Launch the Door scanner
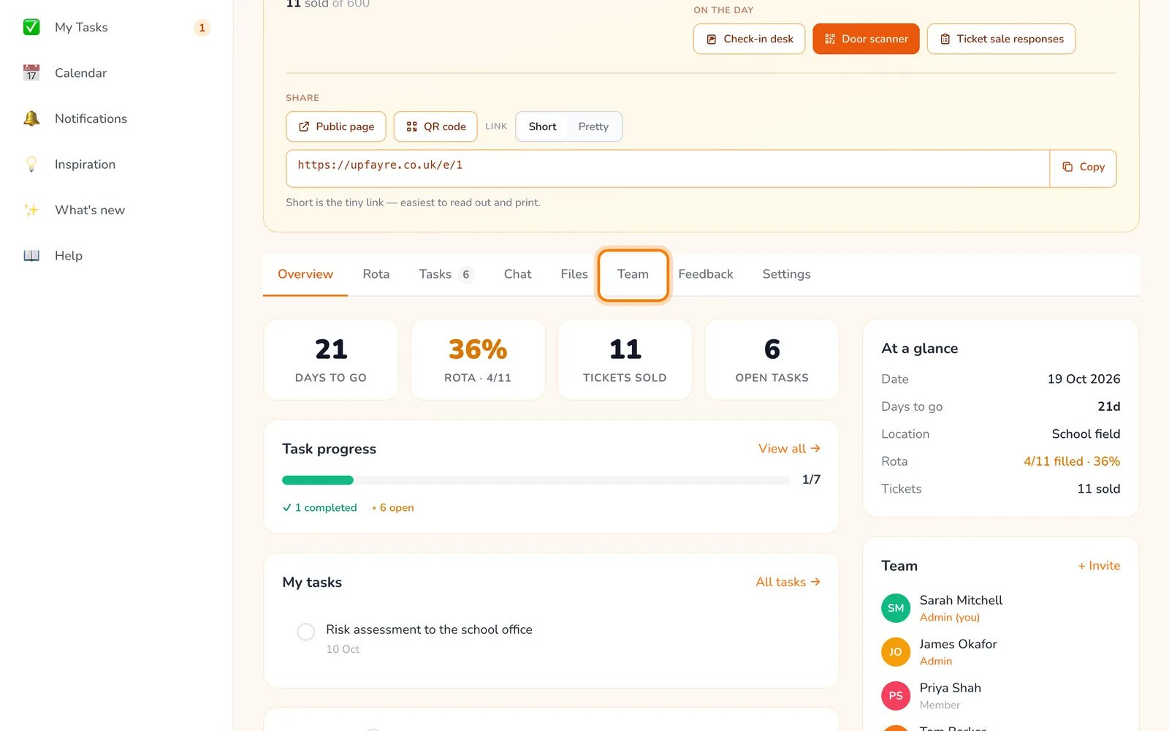This screenshot has width=1169, height=731. click(866, 39)
